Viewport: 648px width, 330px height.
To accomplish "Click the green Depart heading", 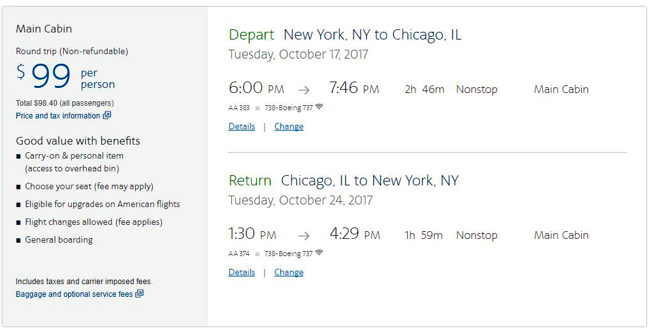I will pyautogui.click(x=251, y=34).
